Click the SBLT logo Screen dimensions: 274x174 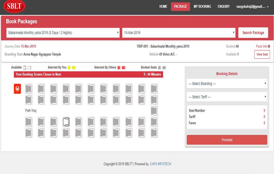14,6
